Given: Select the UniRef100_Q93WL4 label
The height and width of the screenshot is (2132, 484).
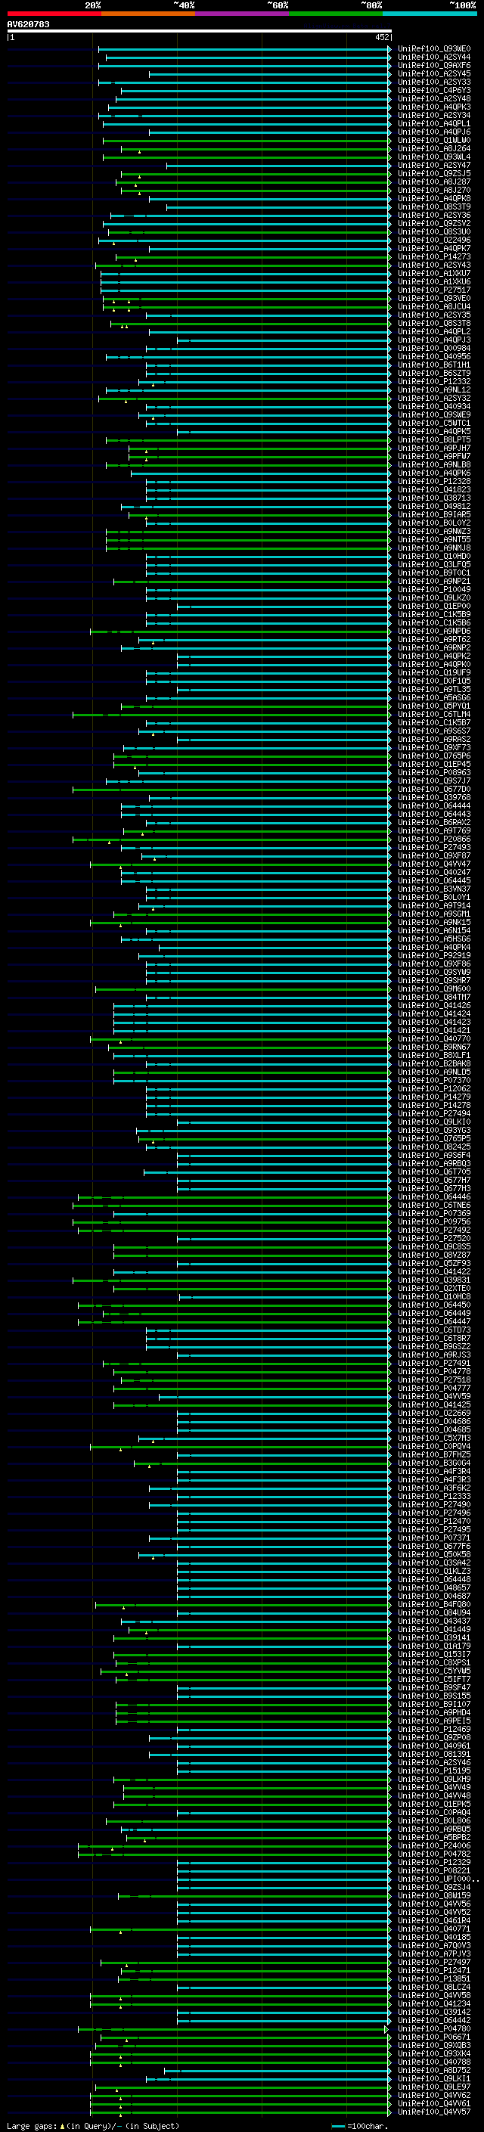Looking at the screenshot, I should (x=434, y=157).
